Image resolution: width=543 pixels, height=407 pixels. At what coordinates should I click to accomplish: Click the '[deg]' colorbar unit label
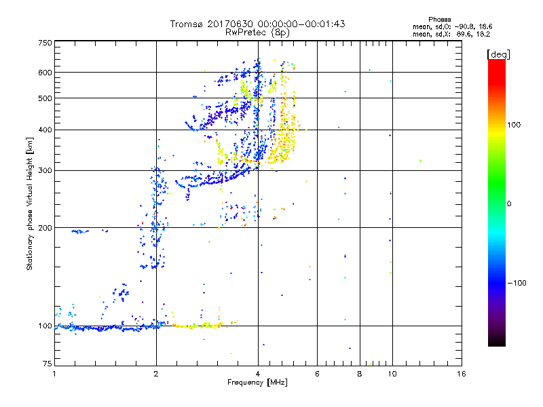click(x=498, y=55)
